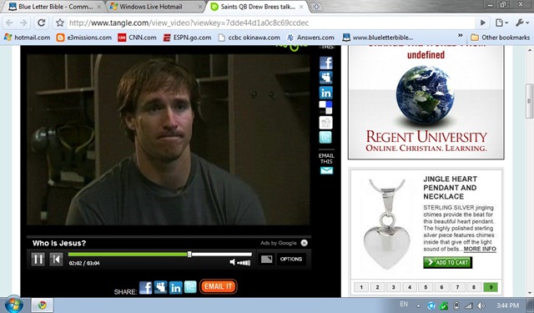The width and height of the screenshot is (534, 313).
Task: Open the Other bookmarks folder
Action: (x=501, y=38)
